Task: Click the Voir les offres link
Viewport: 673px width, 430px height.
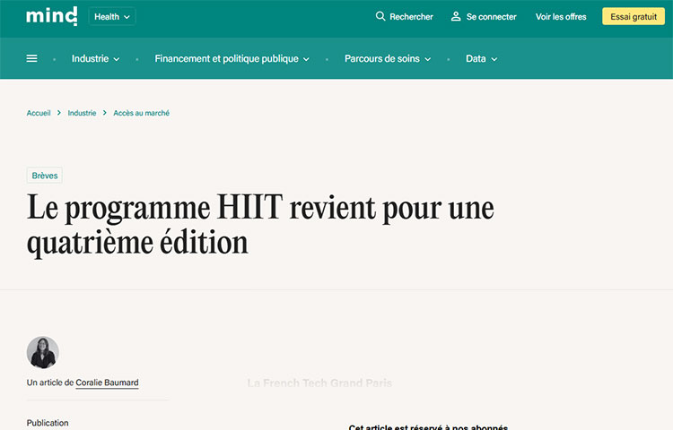Action: pos(561,16)
